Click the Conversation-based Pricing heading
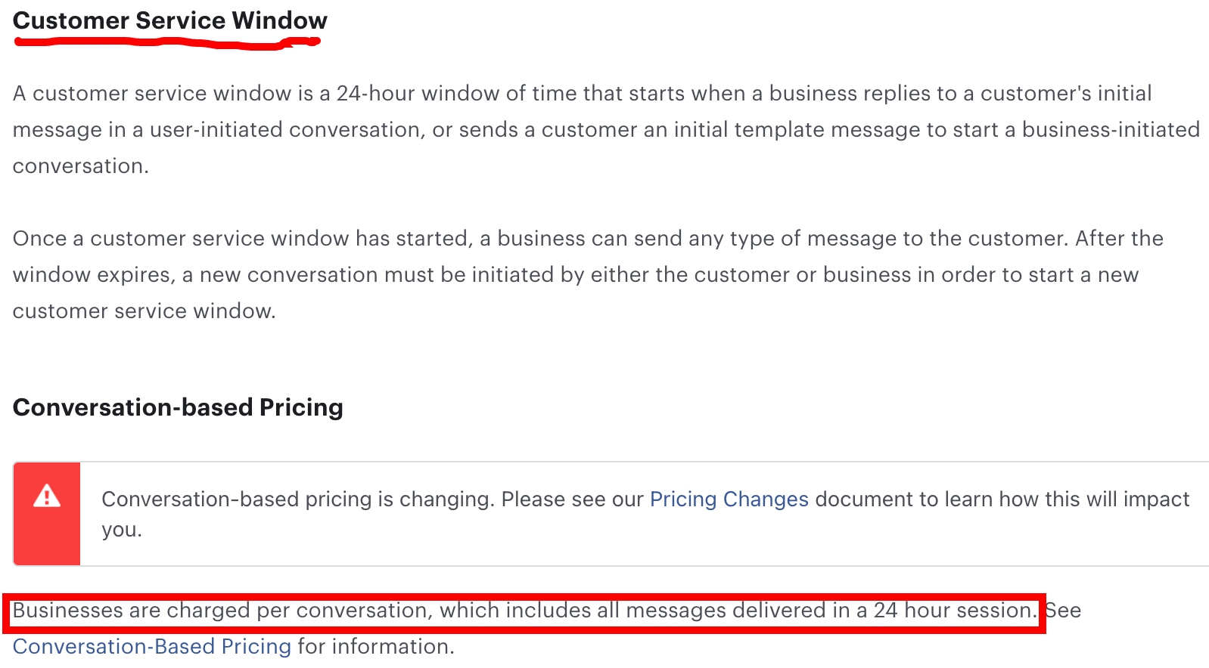The width and height of the screenshot is (1209, 668). click(178, 407)
